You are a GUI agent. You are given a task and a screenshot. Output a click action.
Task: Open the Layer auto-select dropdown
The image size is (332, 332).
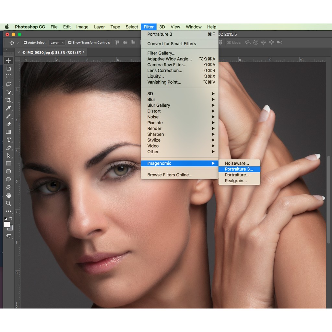[57, 42]
